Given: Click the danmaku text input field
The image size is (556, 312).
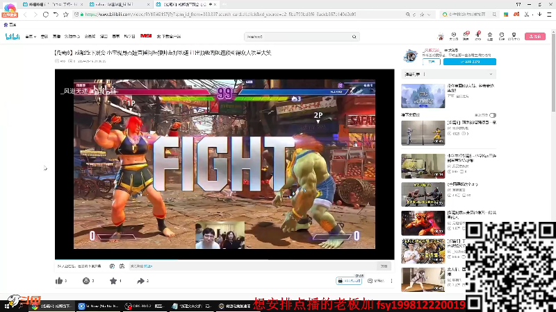Looking at the screenshot, I should [x=252, y=266].
